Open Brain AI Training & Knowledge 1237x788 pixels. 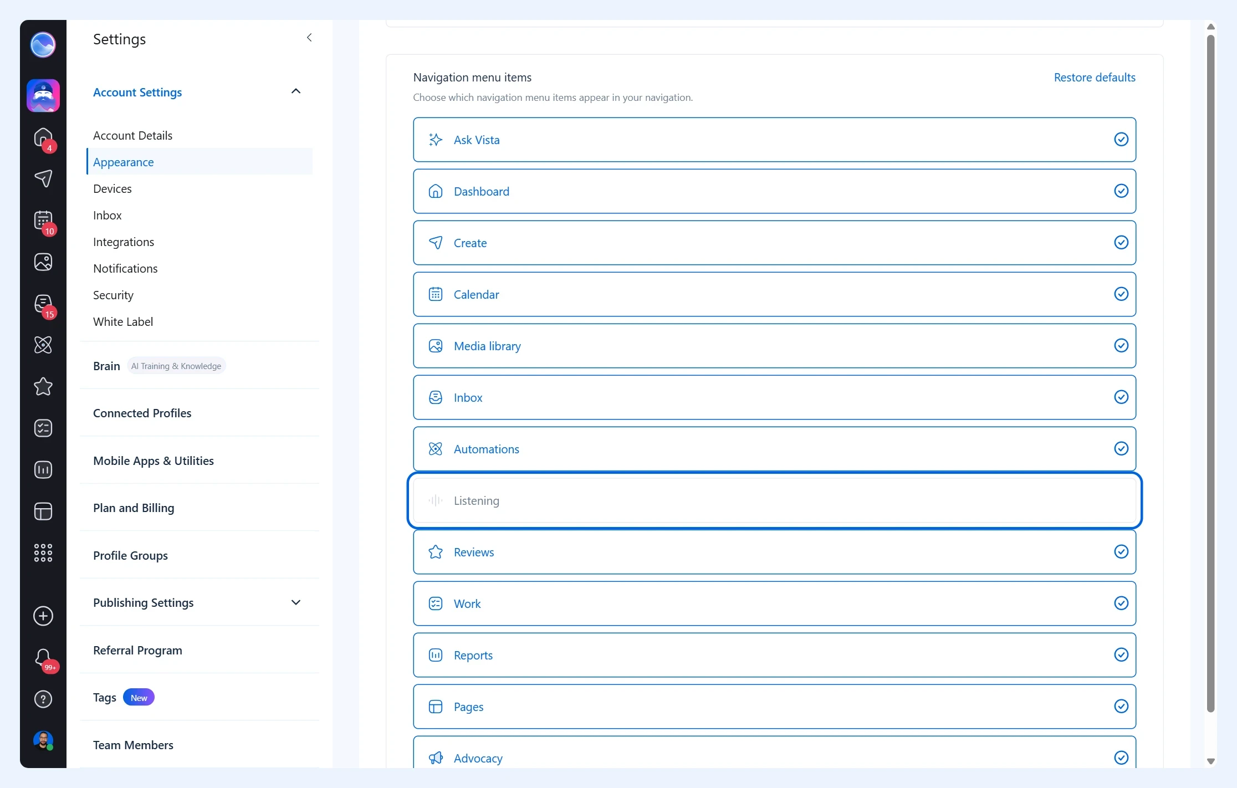tap(159, 366)
